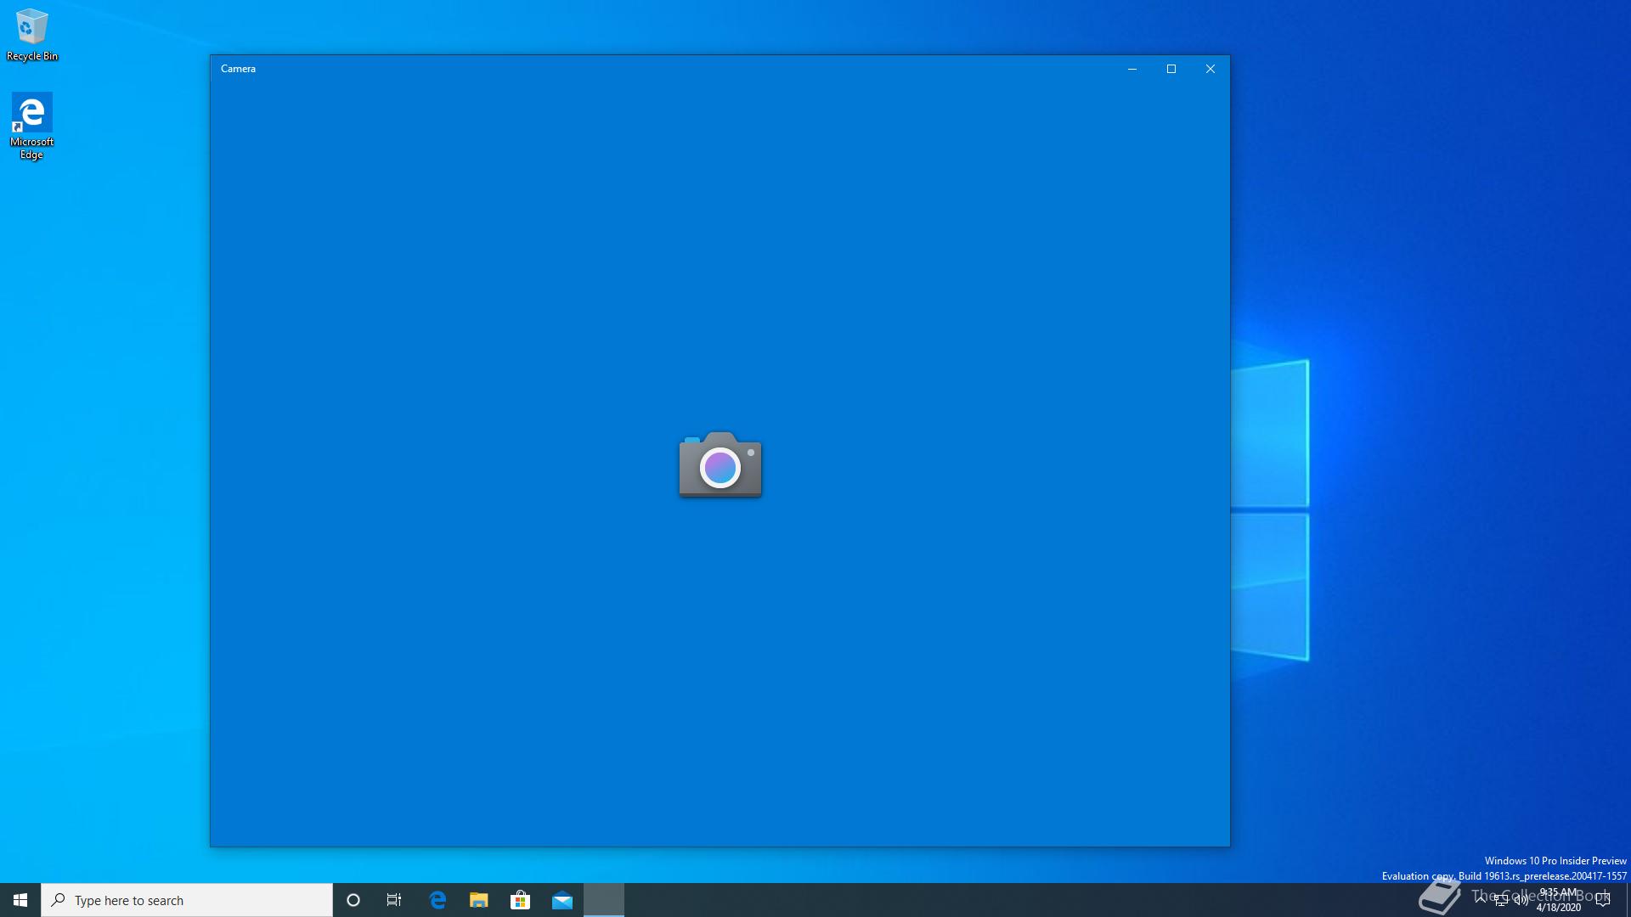Open Microsoft Store from the taskbar
Image resolution: width=1631 pixels, height=917 pixels.
(x=521, y=900)
